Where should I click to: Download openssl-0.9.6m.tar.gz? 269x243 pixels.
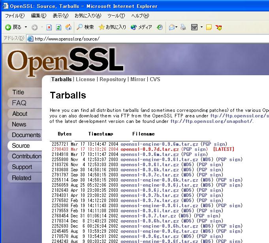pos(150,154)
